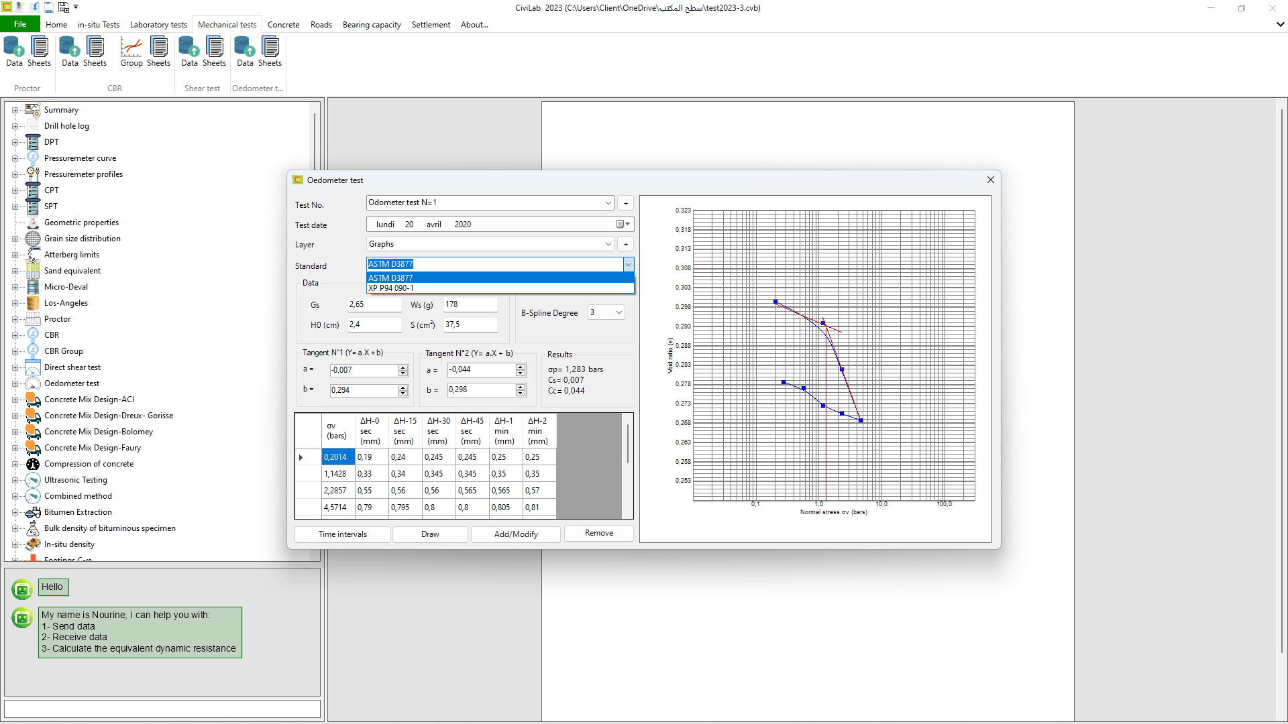Click the robot assistant icon beside Hello message
The width and height of the screenshot is (1288, 724).
22,589
